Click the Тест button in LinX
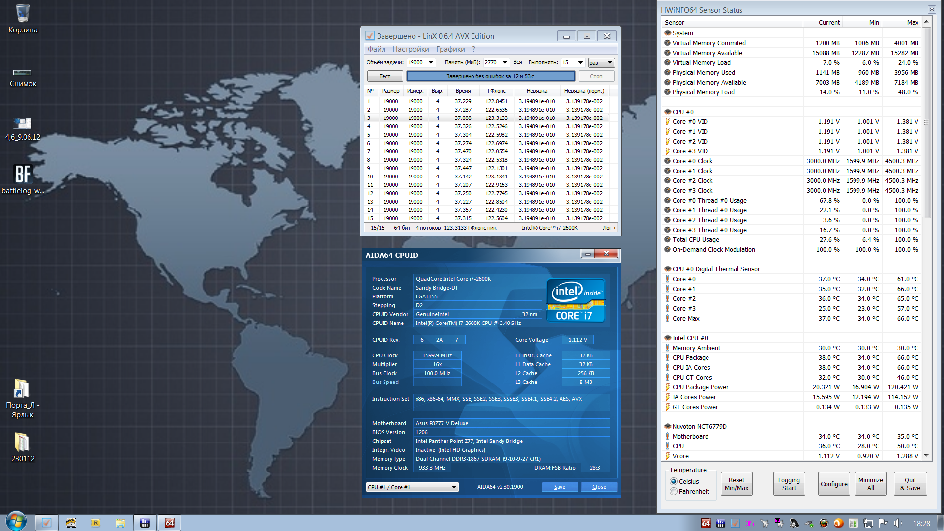944x531 pixels. 385,76
